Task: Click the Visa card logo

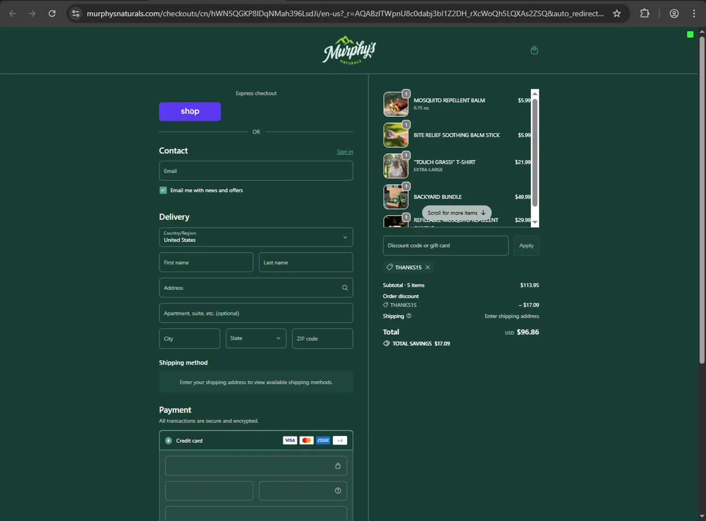Action: tap(290, 441)
